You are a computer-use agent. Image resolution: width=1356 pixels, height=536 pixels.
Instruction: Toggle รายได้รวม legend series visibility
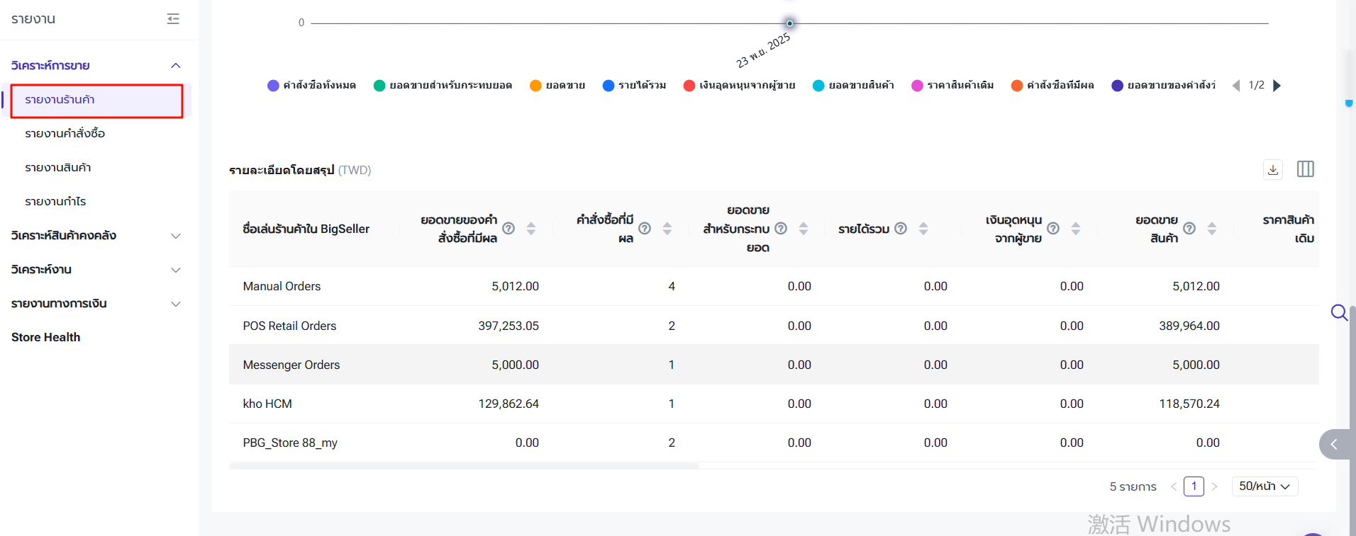[x=634, y=86]
